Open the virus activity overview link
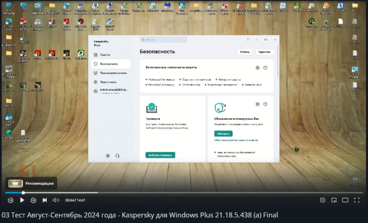 click(236, 140)
